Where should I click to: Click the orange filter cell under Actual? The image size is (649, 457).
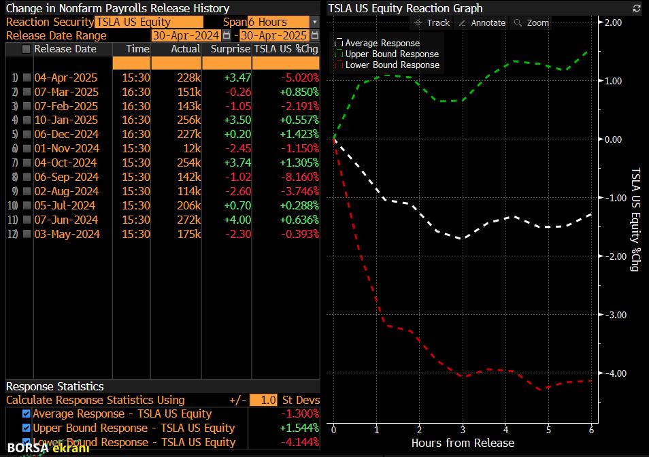pos(176,63)
